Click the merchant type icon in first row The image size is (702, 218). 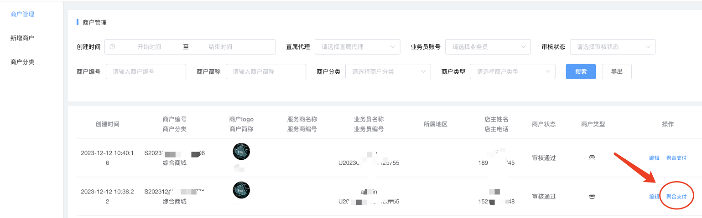coord(592,158)
